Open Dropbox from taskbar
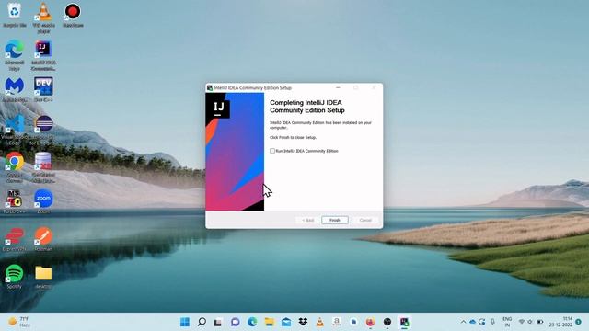The height and width of the screenshot is (331, 589). click(303, 322)
